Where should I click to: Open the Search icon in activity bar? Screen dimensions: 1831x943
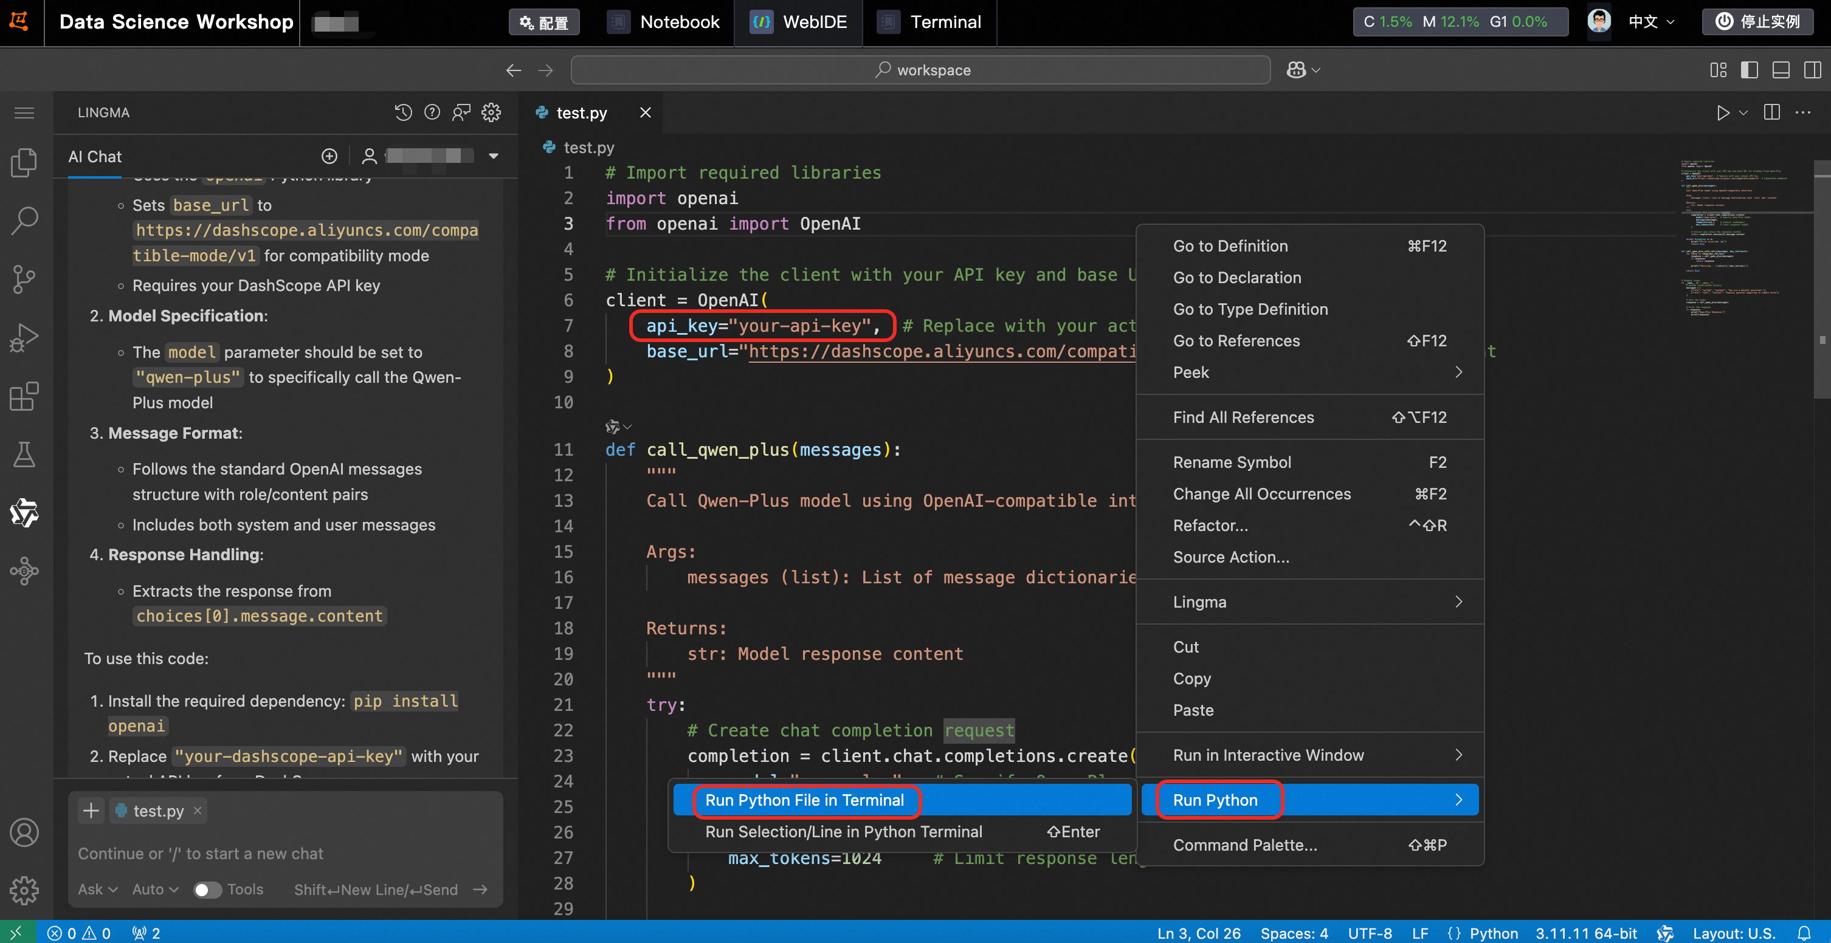[24, 221]
